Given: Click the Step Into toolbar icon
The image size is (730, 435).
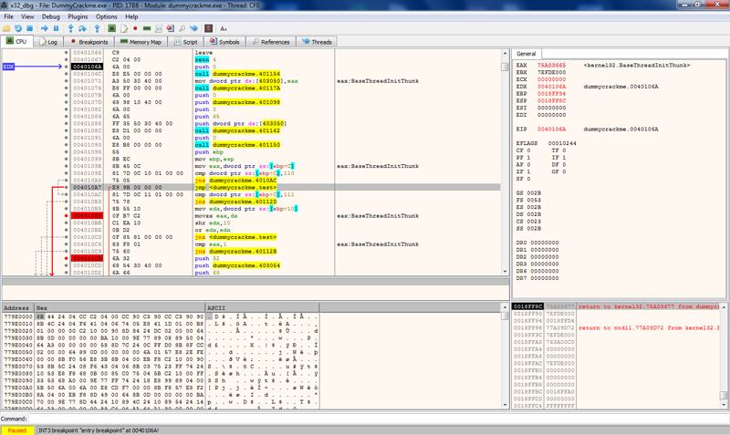Looking at the screenshot, I should [x=71, y=28].
